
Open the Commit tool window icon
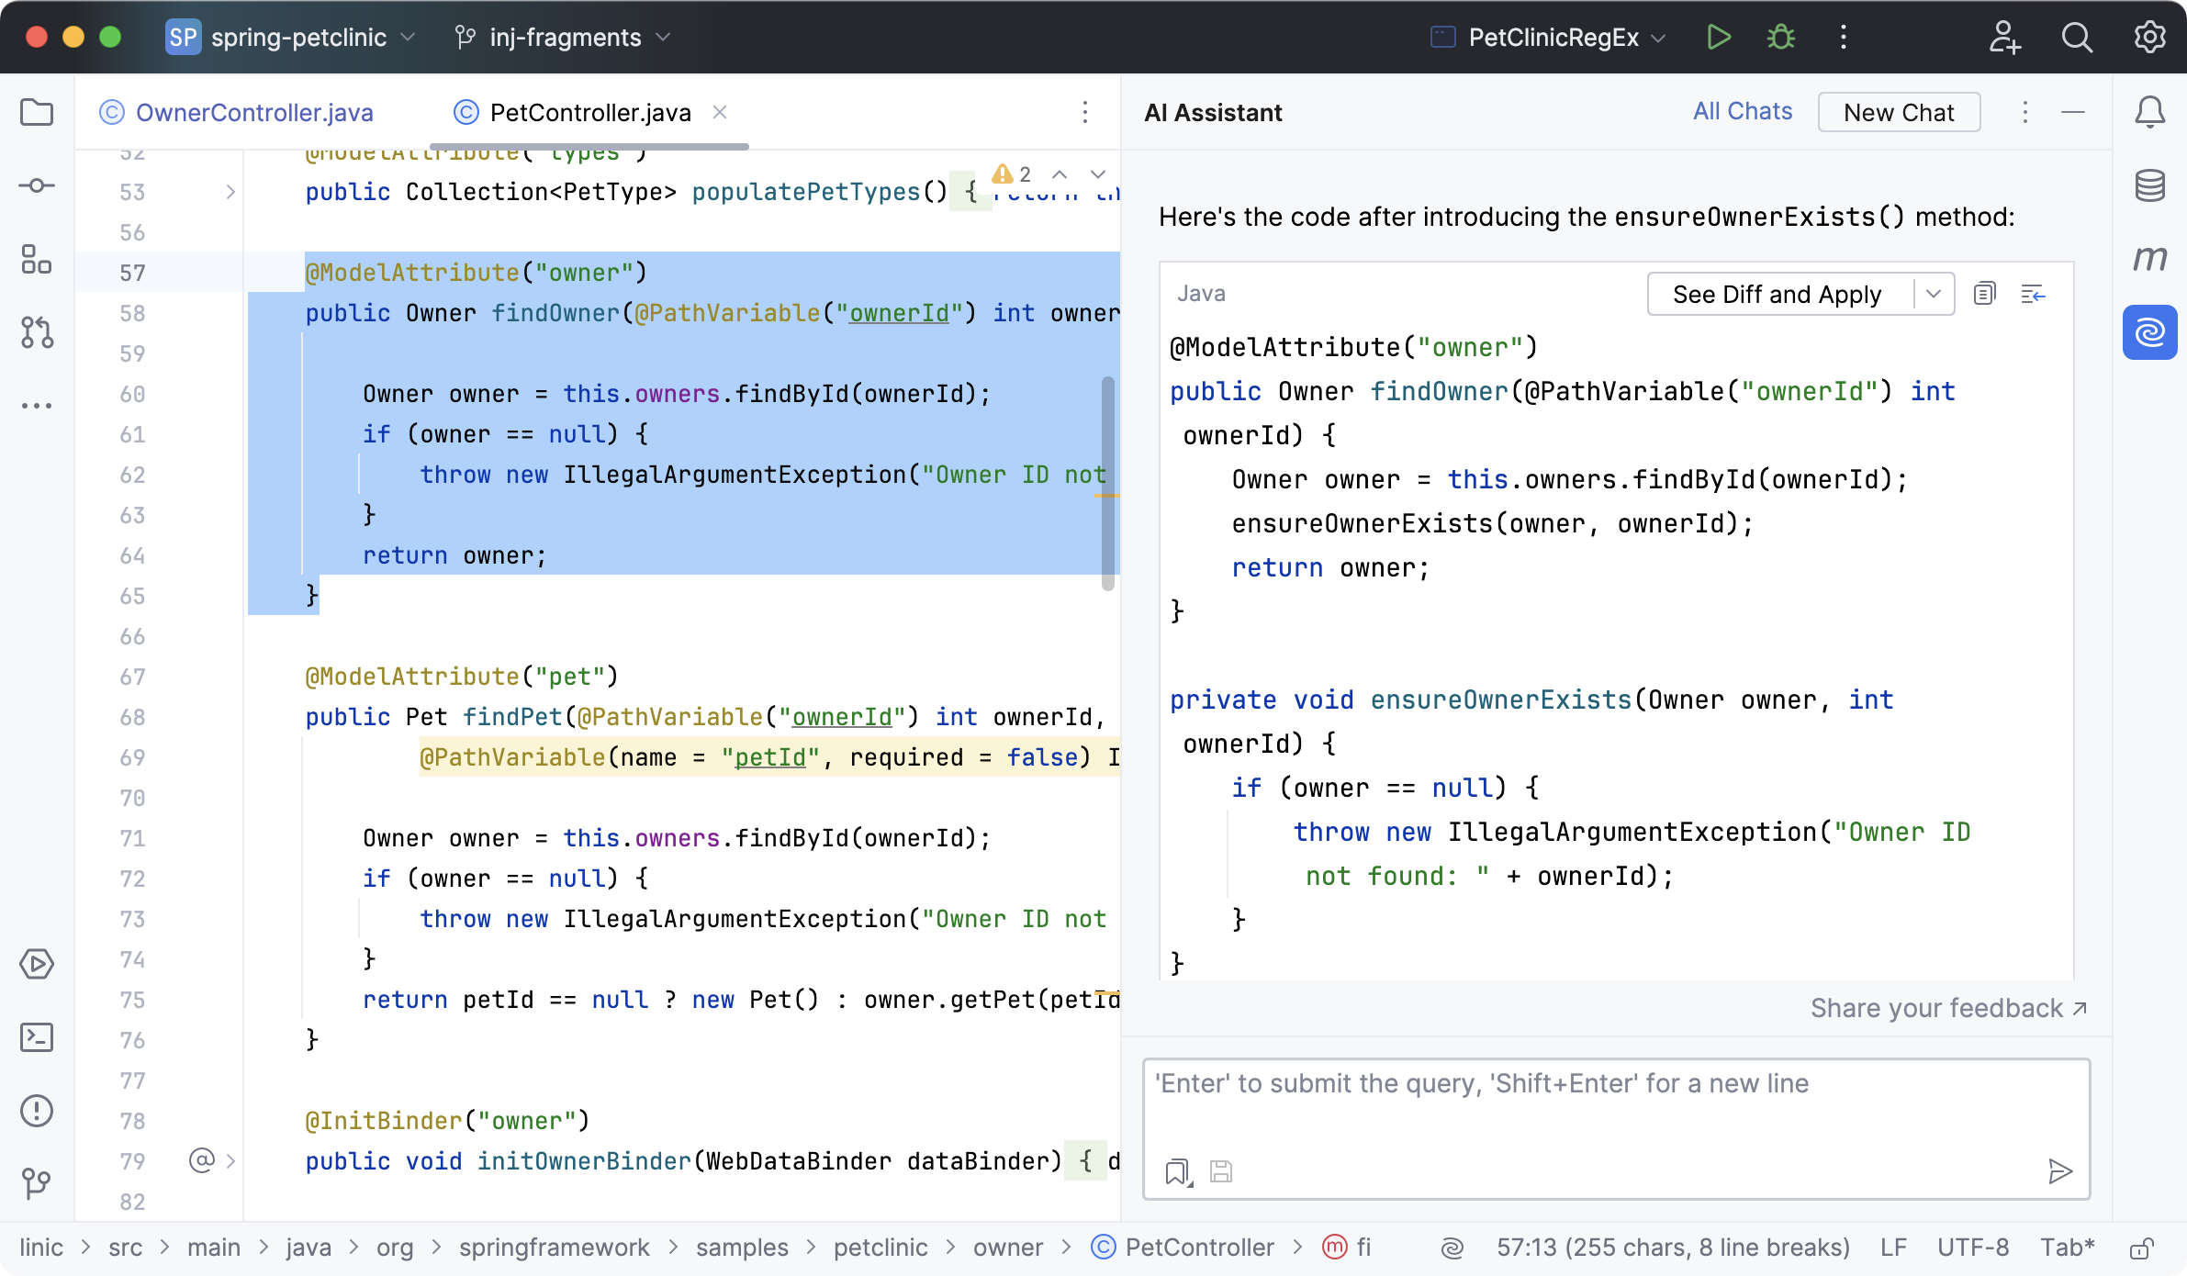(37, 185)
